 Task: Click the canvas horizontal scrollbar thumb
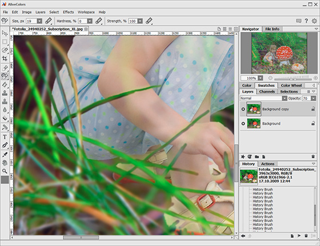(x=81, y=237)
